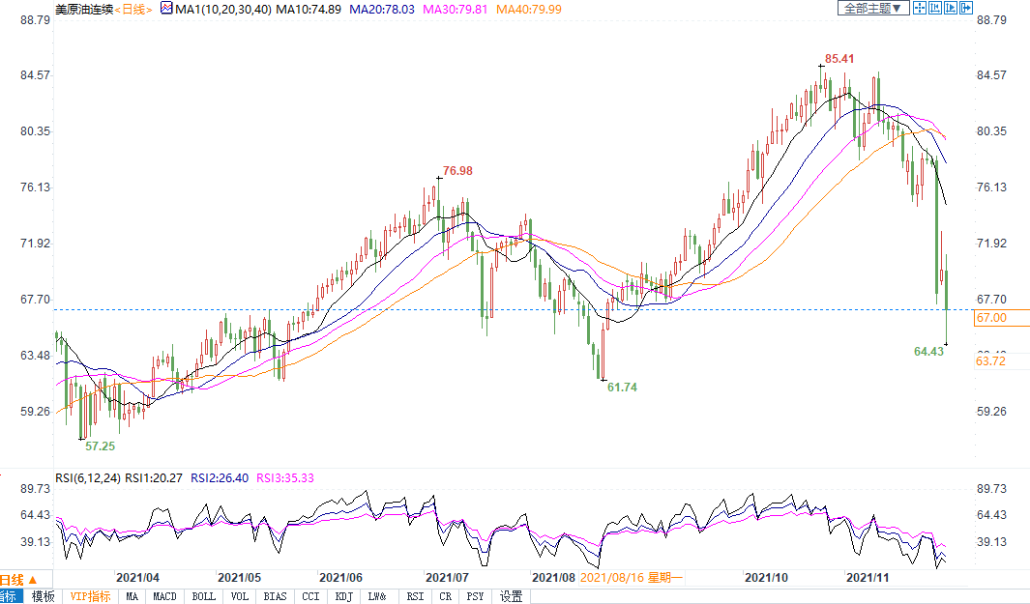Switch to the 模板 tab
The height and width of the screenshot is (604, 1030).
pos(44,596)
